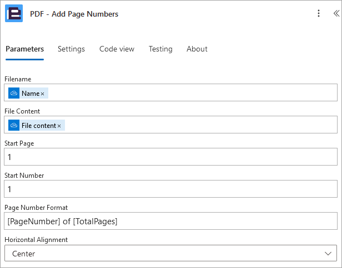Click the PDF - Add Page Numbers title
The image size is (342, 268).
point(74,14)
